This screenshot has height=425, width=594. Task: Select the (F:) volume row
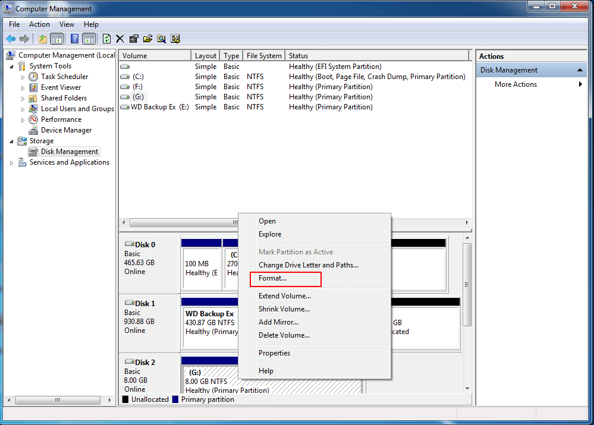[296, 87]
